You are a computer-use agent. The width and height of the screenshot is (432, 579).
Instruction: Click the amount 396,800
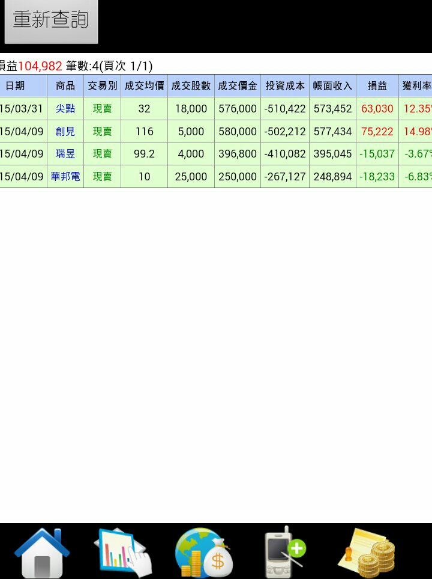coord(238,153)
